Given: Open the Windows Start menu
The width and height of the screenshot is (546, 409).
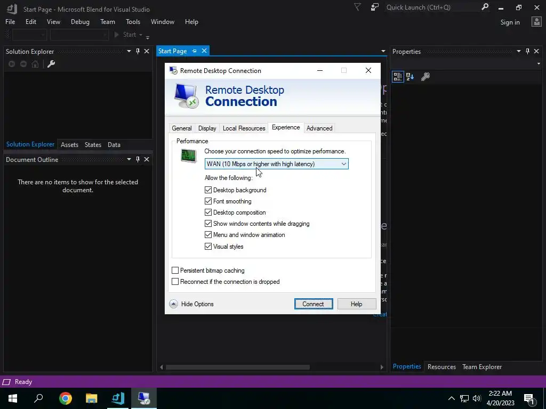Looking at the screenshot, I should click(x=13, y=398).
